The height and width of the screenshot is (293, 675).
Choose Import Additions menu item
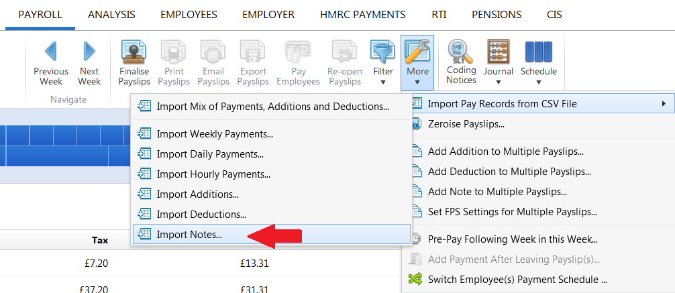point(271,194)
